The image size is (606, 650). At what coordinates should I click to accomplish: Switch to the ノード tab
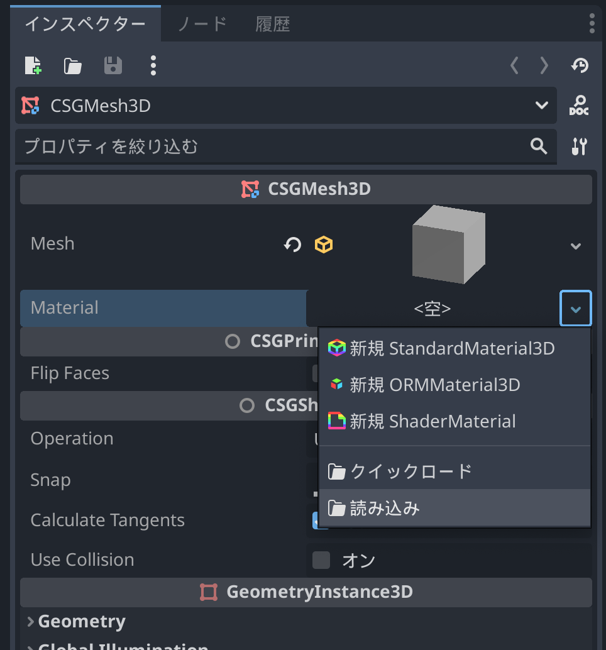(x=202, y=24)
